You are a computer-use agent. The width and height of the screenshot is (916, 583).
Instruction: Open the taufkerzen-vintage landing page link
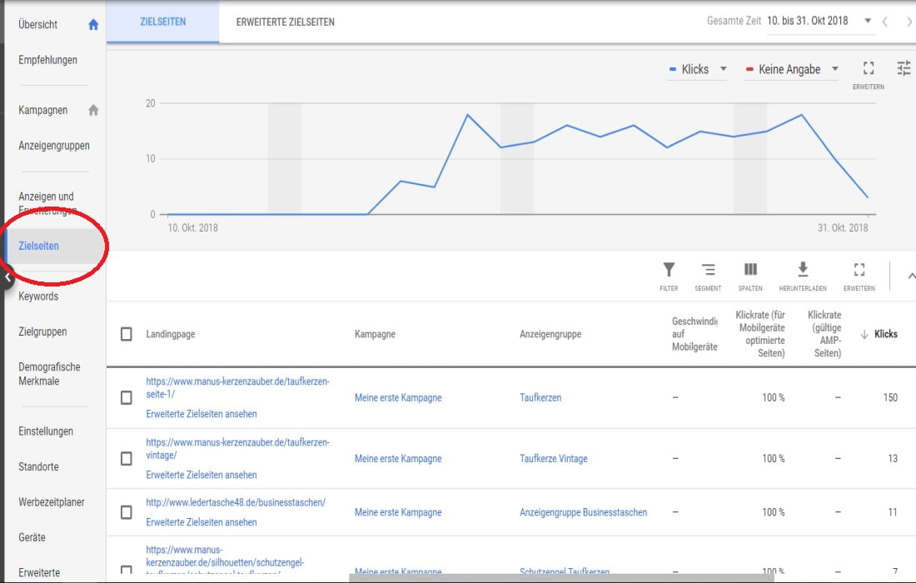click(238, 449)
